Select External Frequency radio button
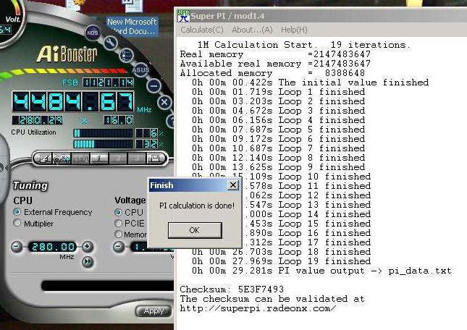 (17, 212)
